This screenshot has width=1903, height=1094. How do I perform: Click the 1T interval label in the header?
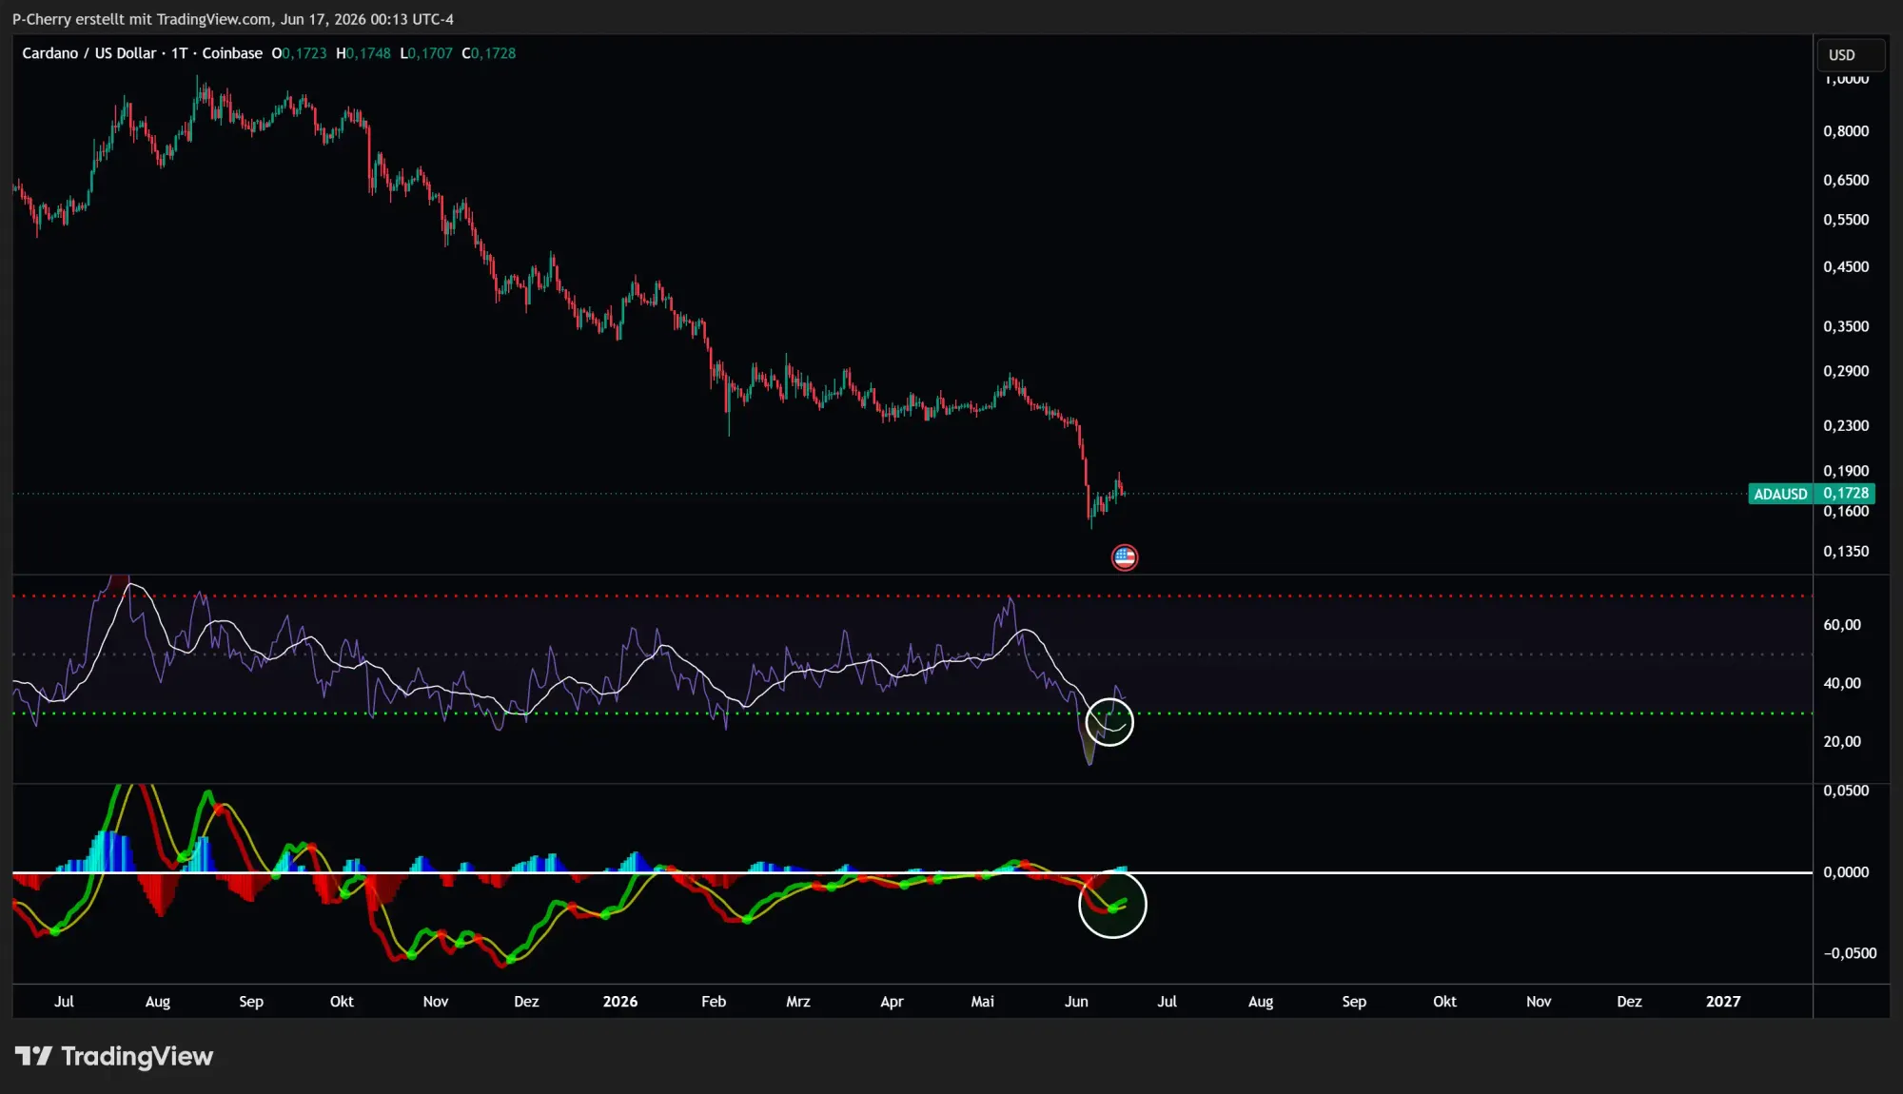click(180, 53)
